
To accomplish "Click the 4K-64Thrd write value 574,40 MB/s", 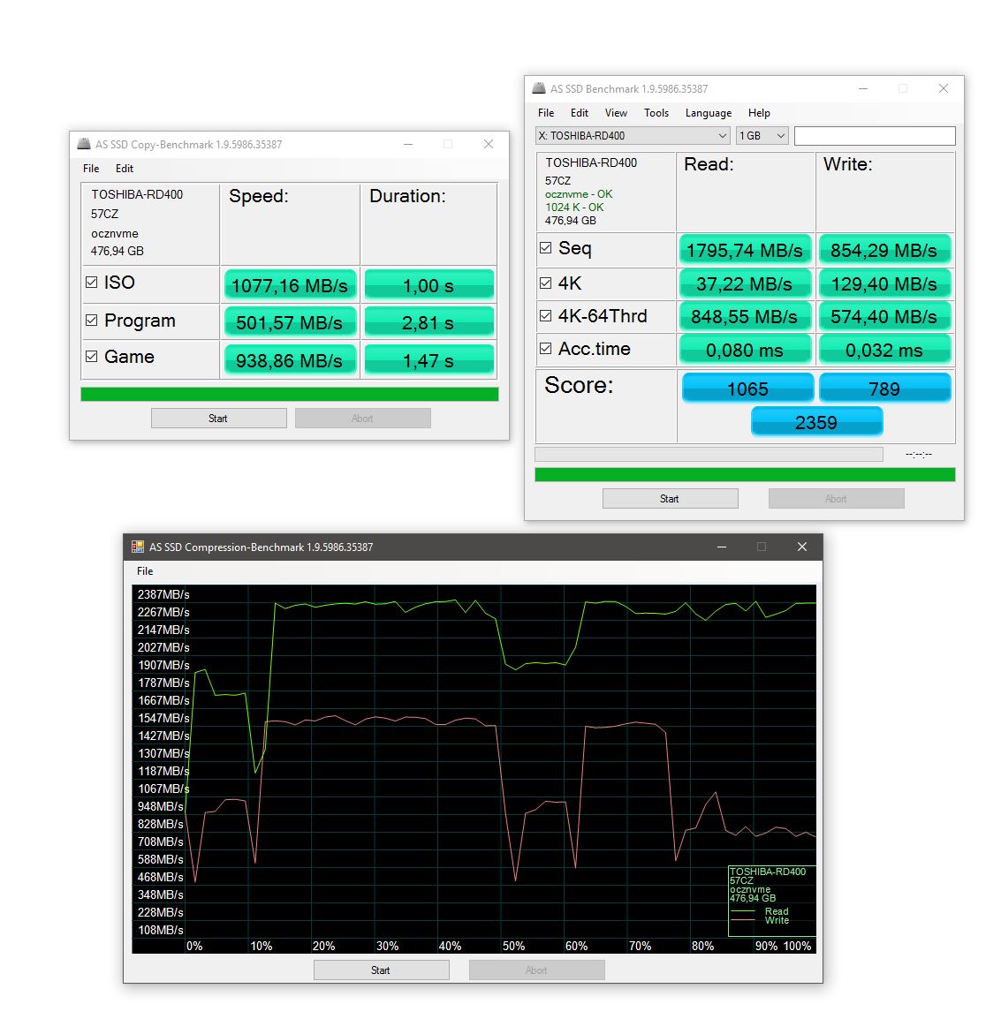I will (x=883, y=316).
